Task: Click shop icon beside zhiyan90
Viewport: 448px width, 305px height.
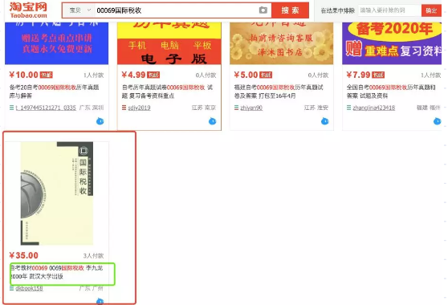Action: (x=236, y=108)
